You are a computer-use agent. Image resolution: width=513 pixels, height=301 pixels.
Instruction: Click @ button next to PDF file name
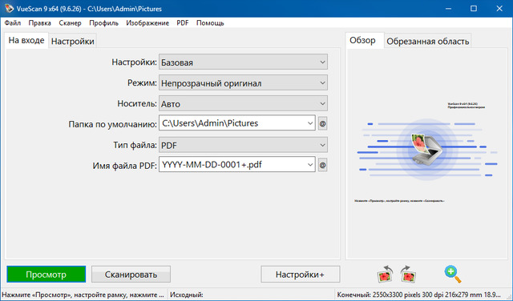click(322, 166)
